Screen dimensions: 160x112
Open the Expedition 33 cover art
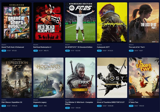pos(17,78)
